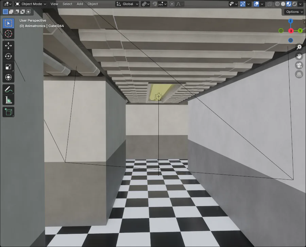Open the Options dropdown
This screenshot has width=306, height=247.
point(294,12)
